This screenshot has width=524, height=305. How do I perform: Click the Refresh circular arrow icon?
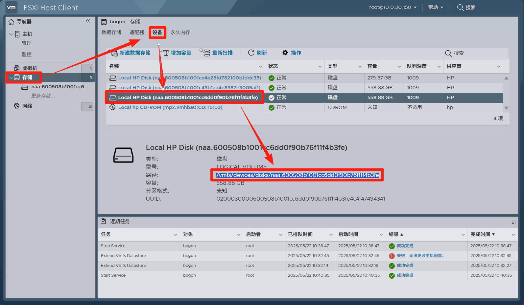pyautogui.click(x=251, y=53)
